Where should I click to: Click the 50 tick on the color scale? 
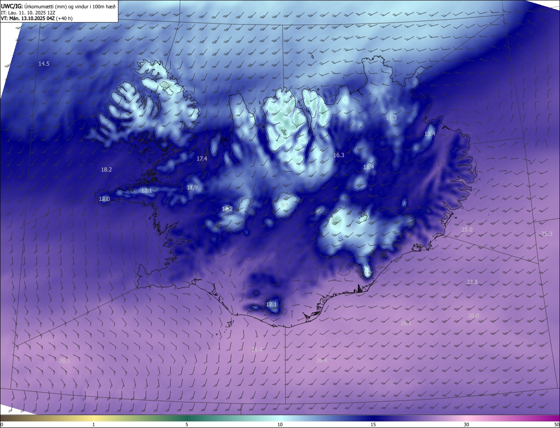pyautogui.click(x=556, y=424)
